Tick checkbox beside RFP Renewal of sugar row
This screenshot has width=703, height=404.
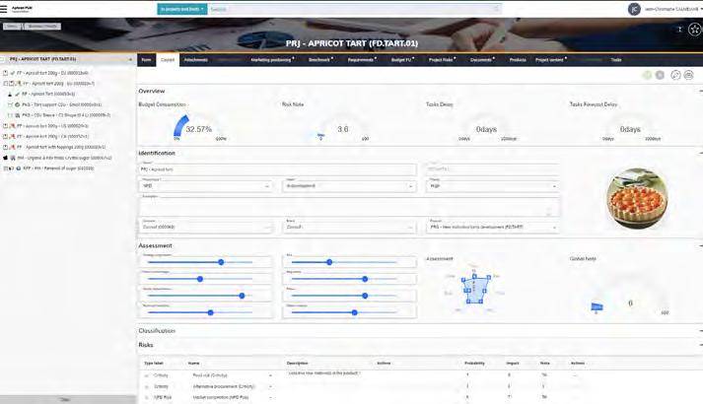click(x=5, y=168)
